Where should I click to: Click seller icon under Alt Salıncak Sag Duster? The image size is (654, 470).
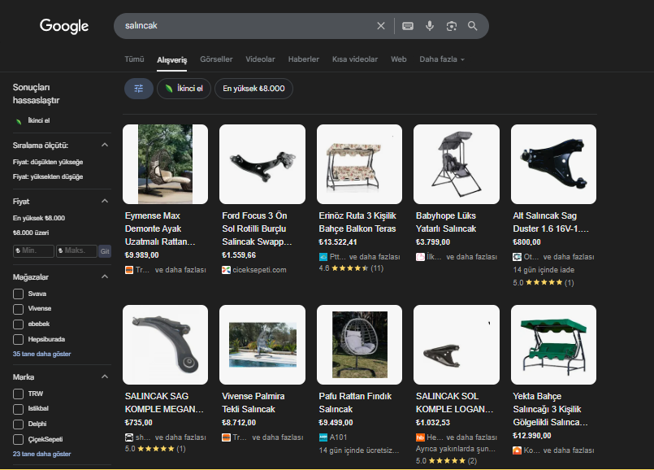tap(518, 257)
